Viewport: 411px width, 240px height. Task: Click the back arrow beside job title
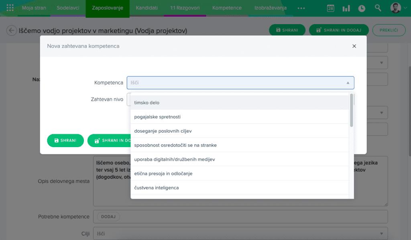(12, 31)
